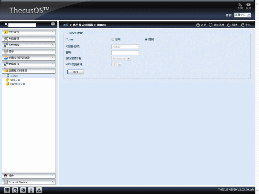Click the shutdown text link
This screenshot has height=194, width=259.
(235, 25)
